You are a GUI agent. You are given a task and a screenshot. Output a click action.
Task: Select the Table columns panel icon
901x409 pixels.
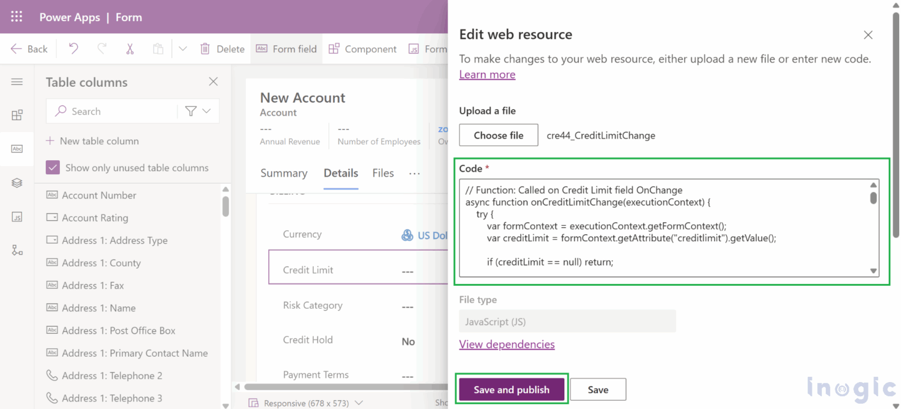pos(18,148)
